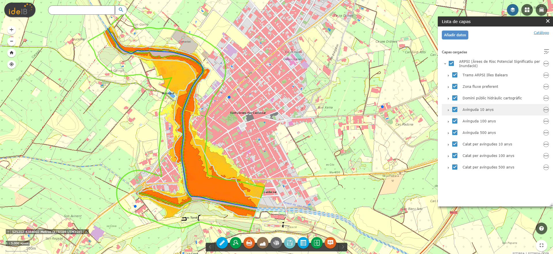Open options menu for Avinguda 100 anys

(x=546, y=121)
